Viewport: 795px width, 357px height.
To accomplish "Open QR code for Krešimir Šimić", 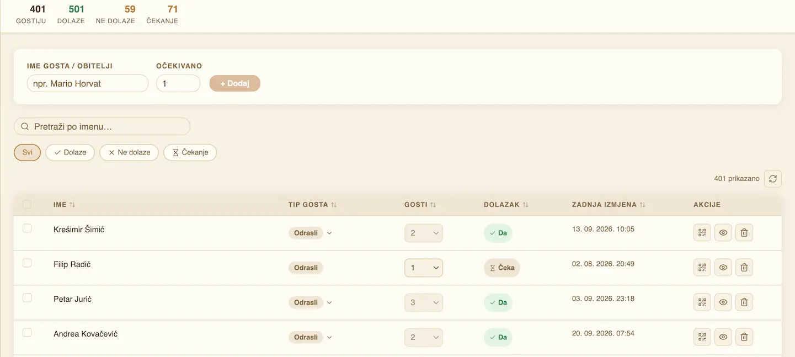I will (x=702, y=233).
